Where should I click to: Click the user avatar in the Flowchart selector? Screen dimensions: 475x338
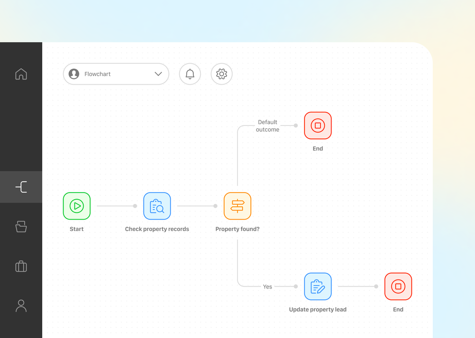tap(74, 74)
